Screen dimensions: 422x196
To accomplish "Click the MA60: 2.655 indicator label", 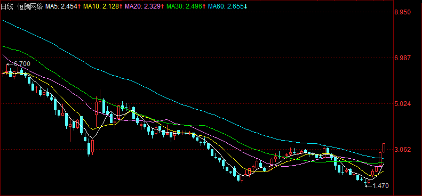I will (x=228, y=6).
